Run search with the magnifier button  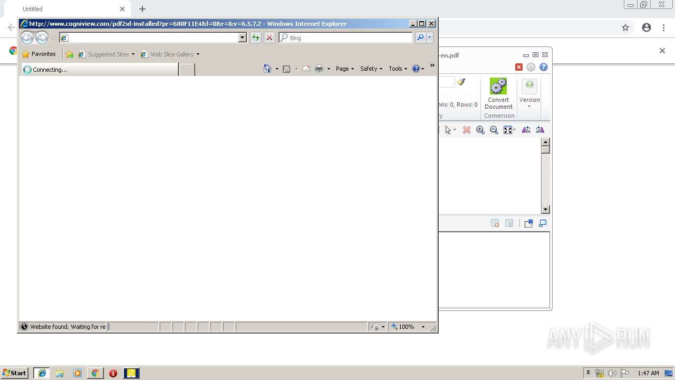420,37
